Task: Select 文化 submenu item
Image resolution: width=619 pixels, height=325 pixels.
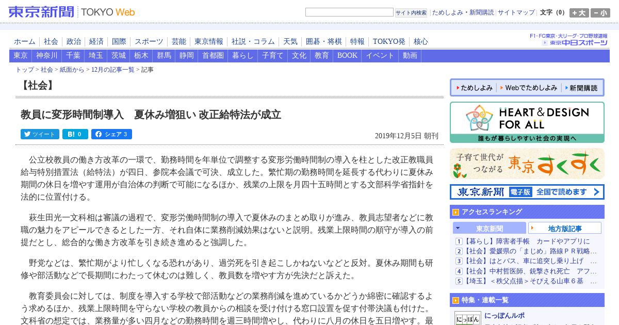Action: pos(299,56)
